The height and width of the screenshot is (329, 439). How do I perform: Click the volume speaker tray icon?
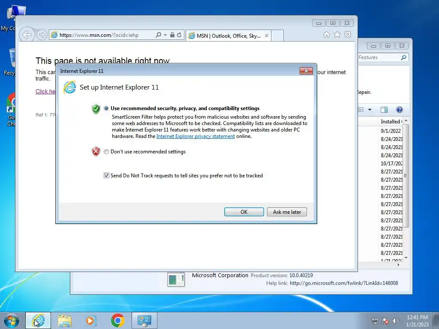[396, 321]
